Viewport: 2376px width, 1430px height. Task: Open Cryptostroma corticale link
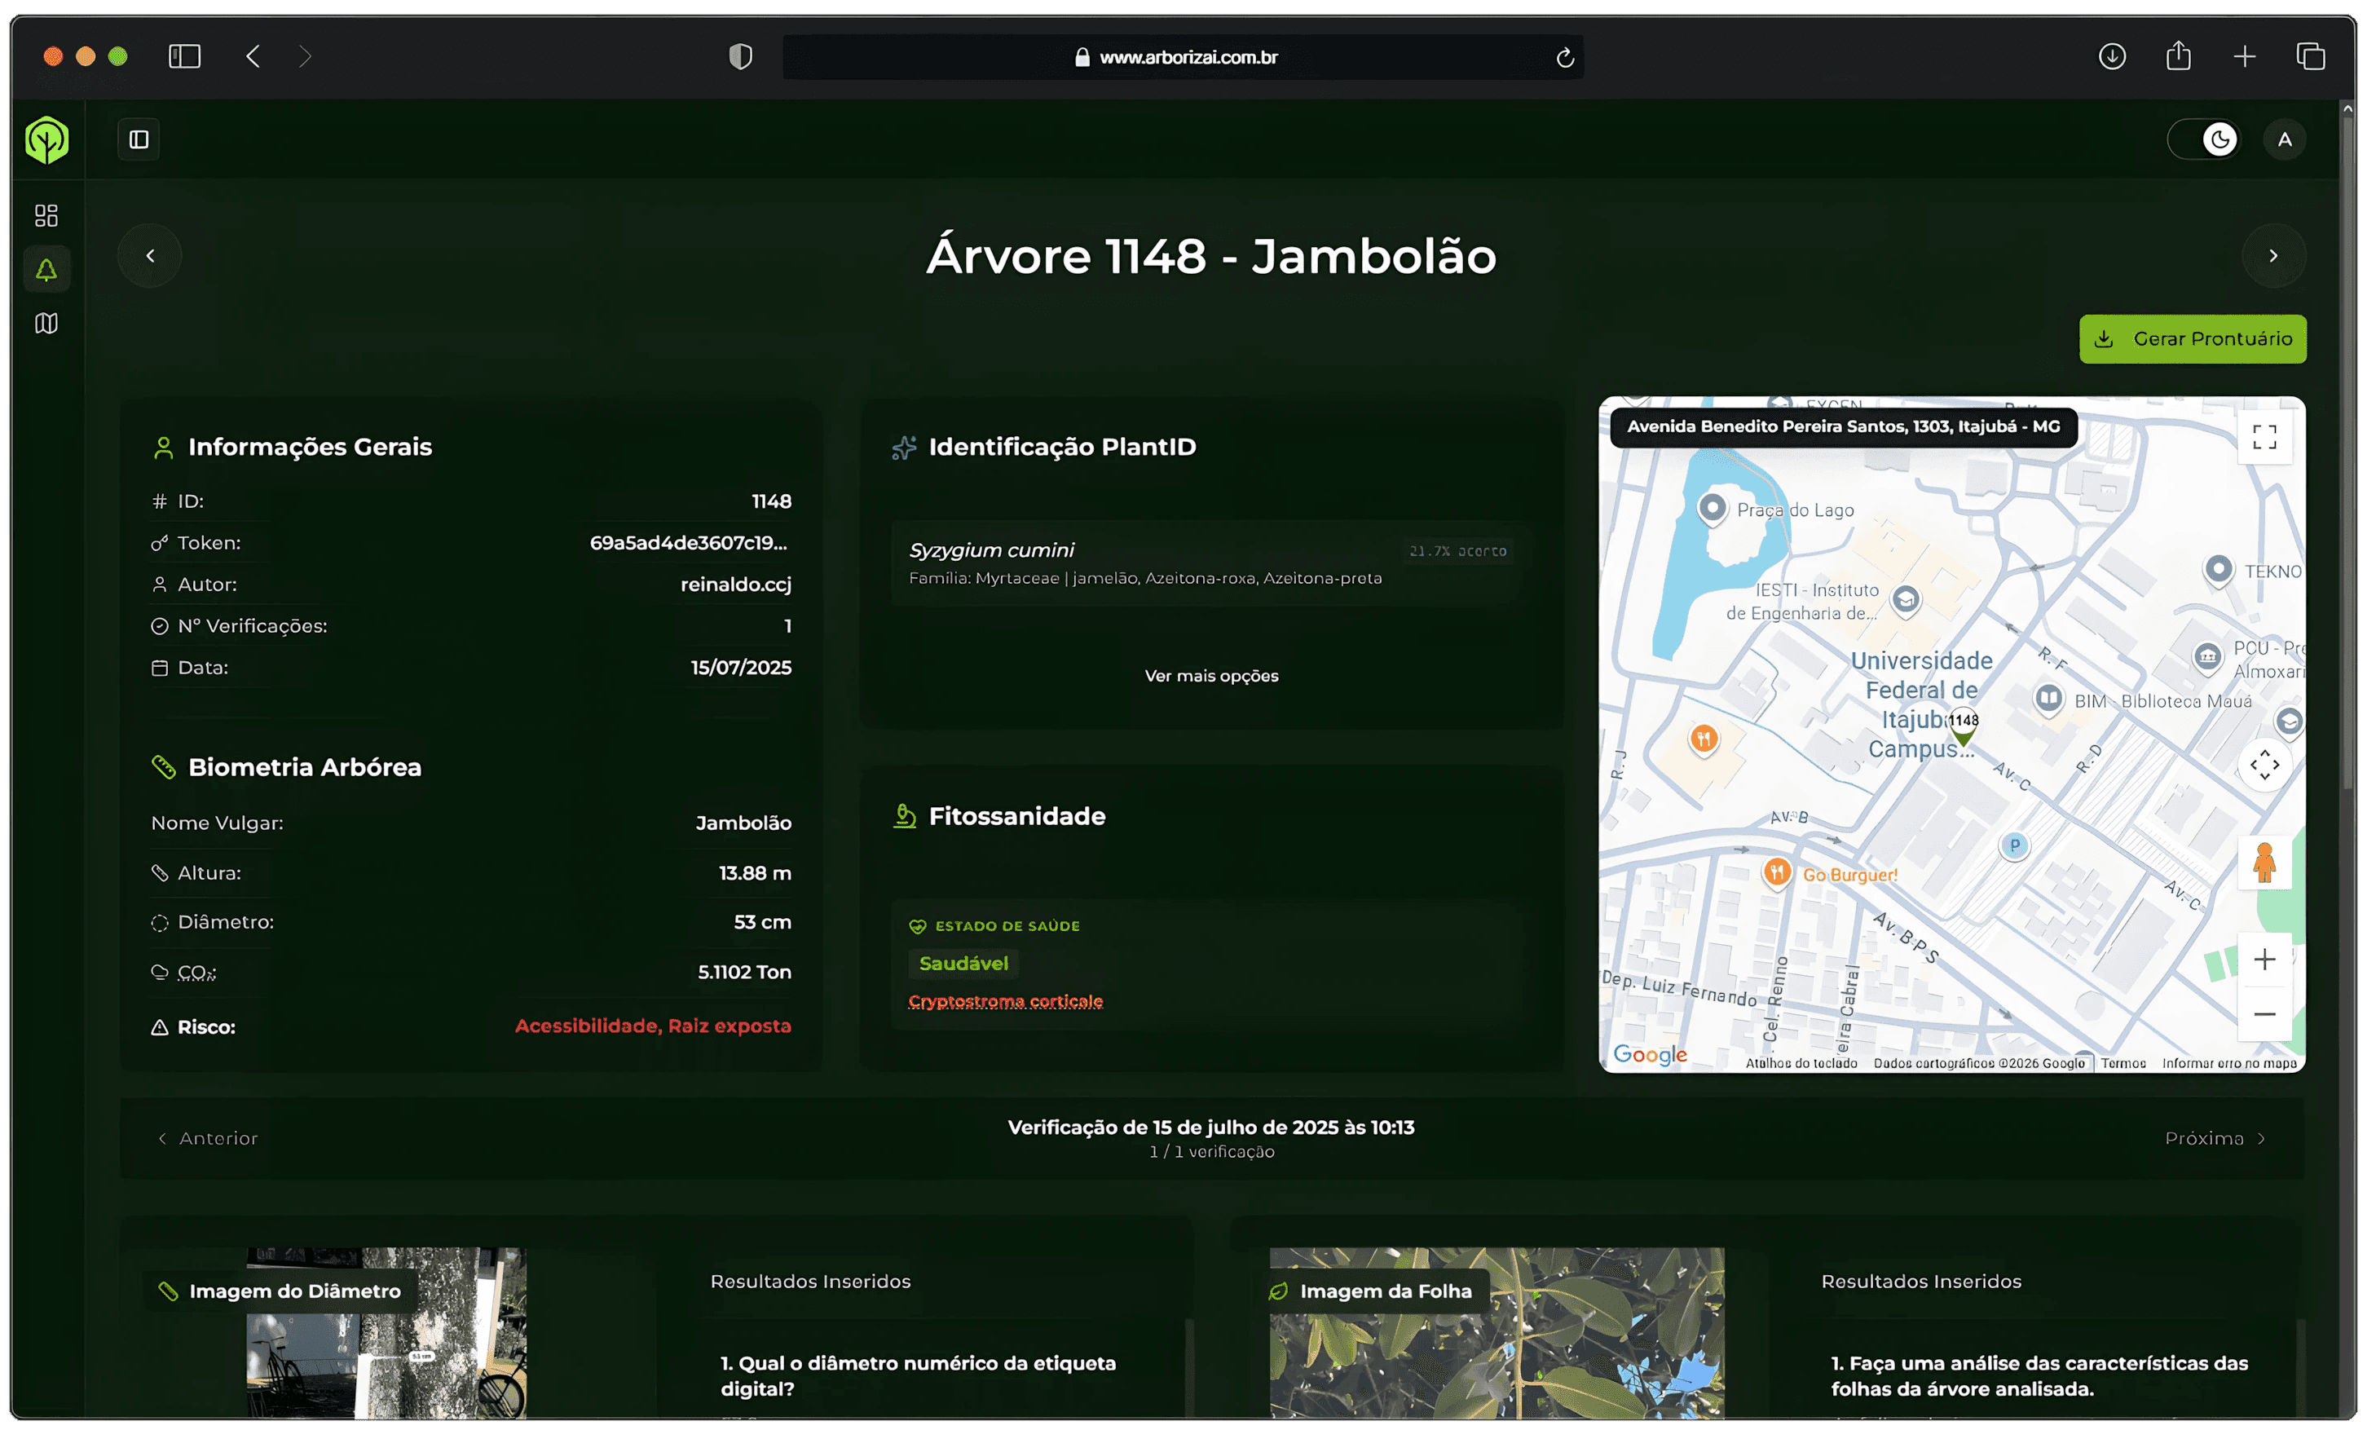tap(1006, 1001)
